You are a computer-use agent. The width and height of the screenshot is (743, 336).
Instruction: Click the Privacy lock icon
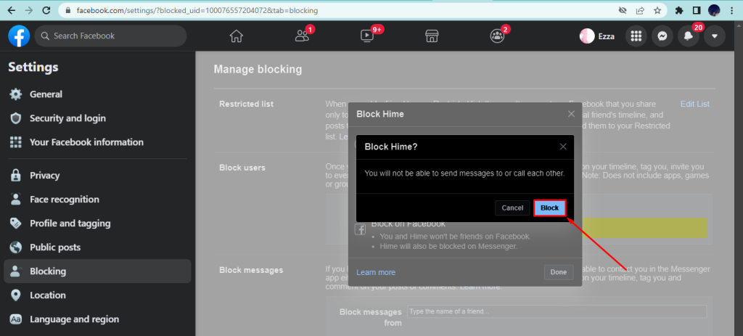point(16,176)
